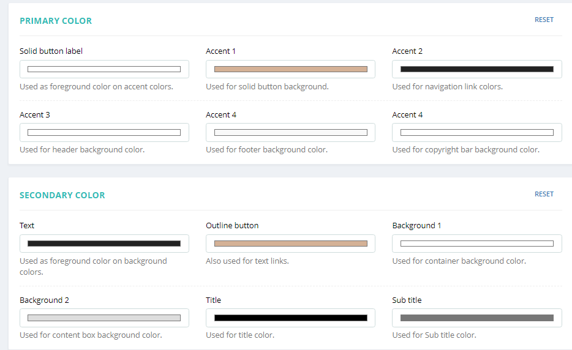The width and height of the screenshot is (572, 350).
Task: Click the SECONDARY COLOR section heading
Action: (x=62, y=195)
